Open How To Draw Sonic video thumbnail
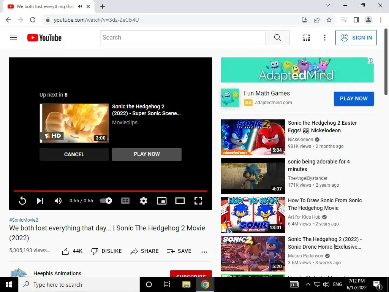 pyautogui.click(x=253, y=215)
